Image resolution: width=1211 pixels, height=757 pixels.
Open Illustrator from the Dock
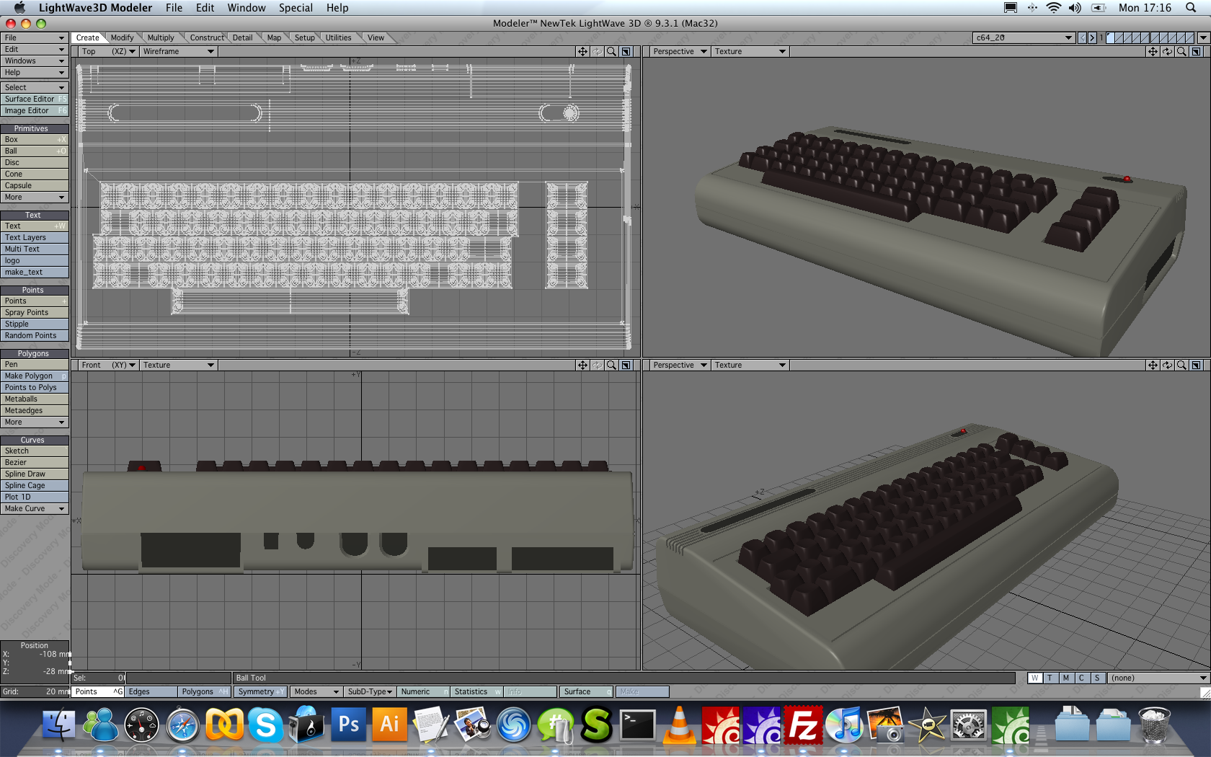[x=390, y=725]
